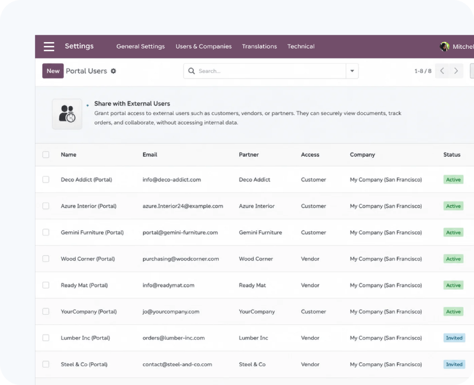474x385 pixels.
Task: Open the YourCompany (Portal) record
Action: 89,311
